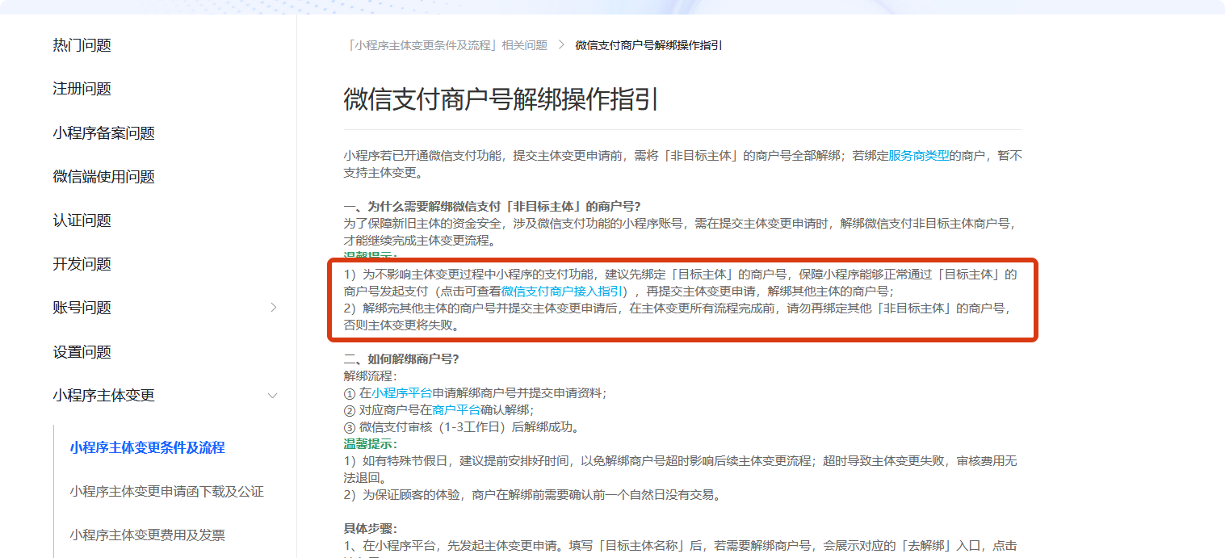Select 小程序备案问题 in the sidebar

[x=104, y=133]
